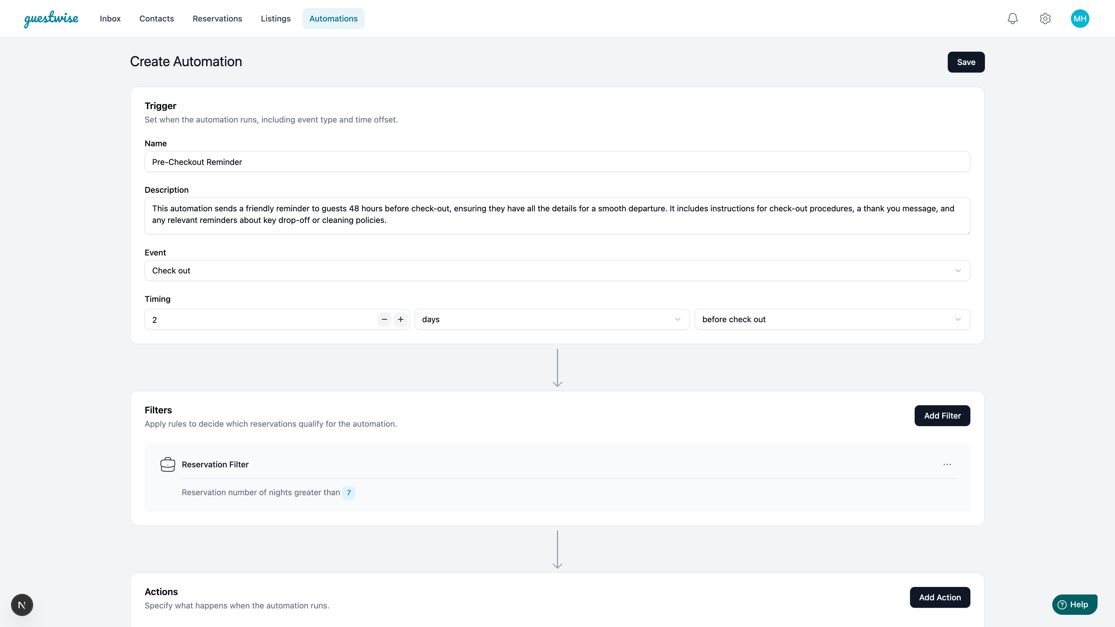This screenshot has width=1115, height=627.
Task: Go to the Inbox tab
Action: pos(110,19)
